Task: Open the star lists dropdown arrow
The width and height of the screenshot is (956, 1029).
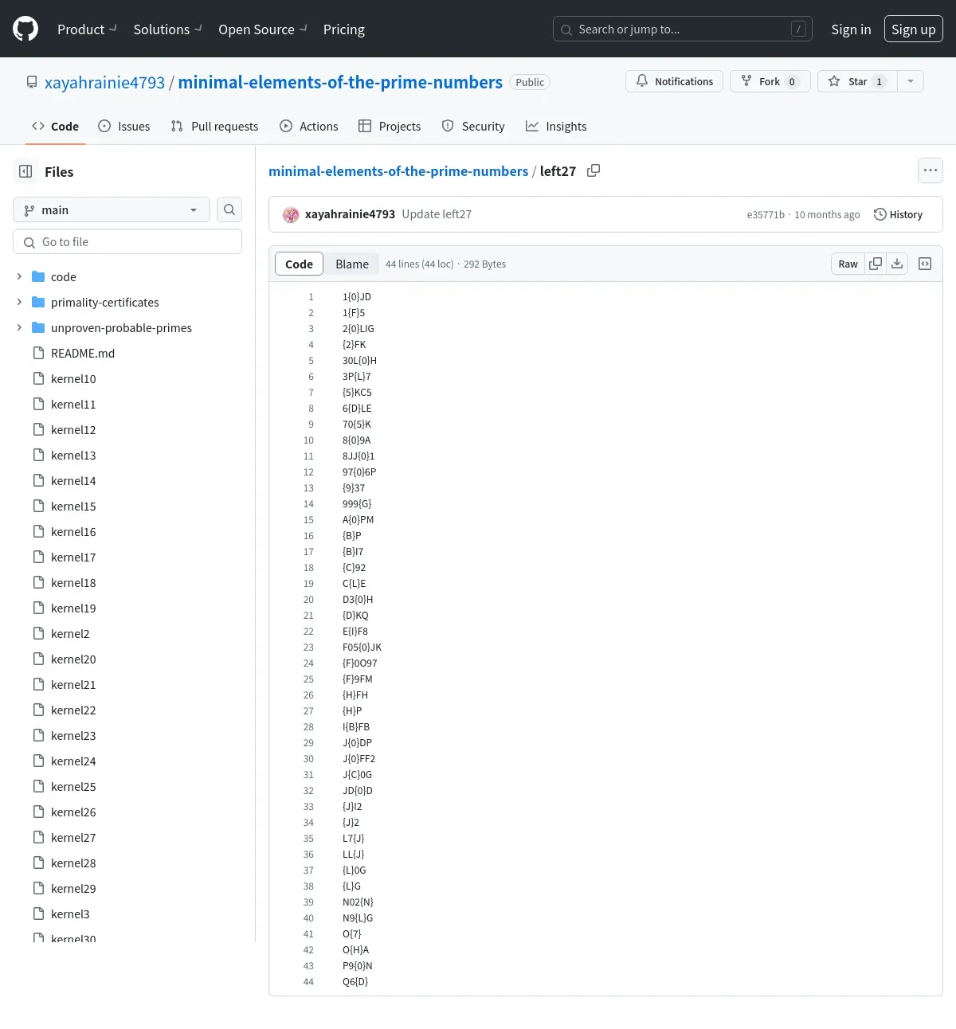Action: pos(911,81)
